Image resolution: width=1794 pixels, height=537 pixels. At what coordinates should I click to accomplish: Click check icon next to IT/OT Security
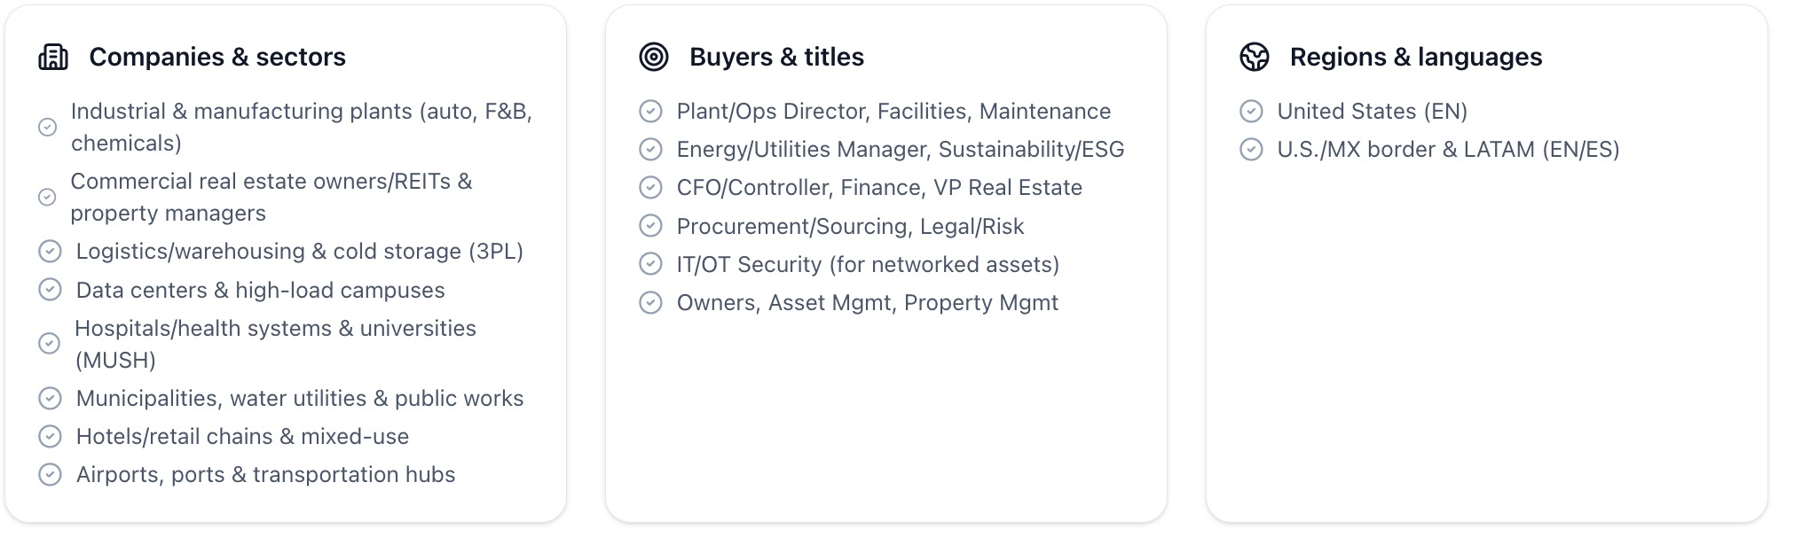[650, 264]
